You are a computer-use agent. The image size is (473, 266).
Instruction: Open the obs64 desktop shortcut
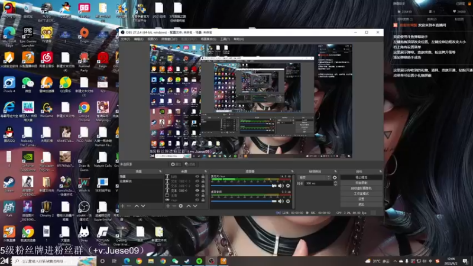[x=84, y=211]
